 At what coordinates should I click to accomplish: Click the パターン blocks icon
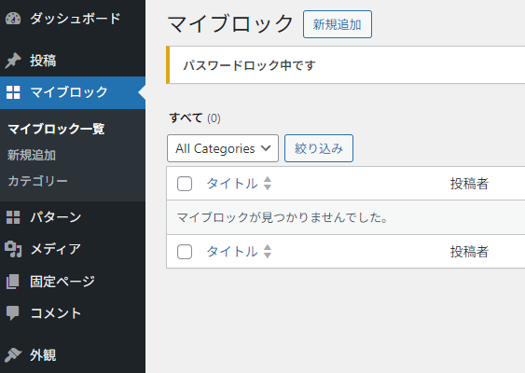pyautogui.click(x=13, y=217)
